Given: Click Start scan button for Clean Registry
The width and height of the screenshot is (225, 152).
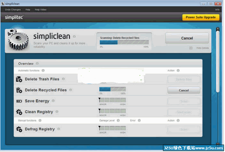Looking at the screenshot, I should point(184,112).
